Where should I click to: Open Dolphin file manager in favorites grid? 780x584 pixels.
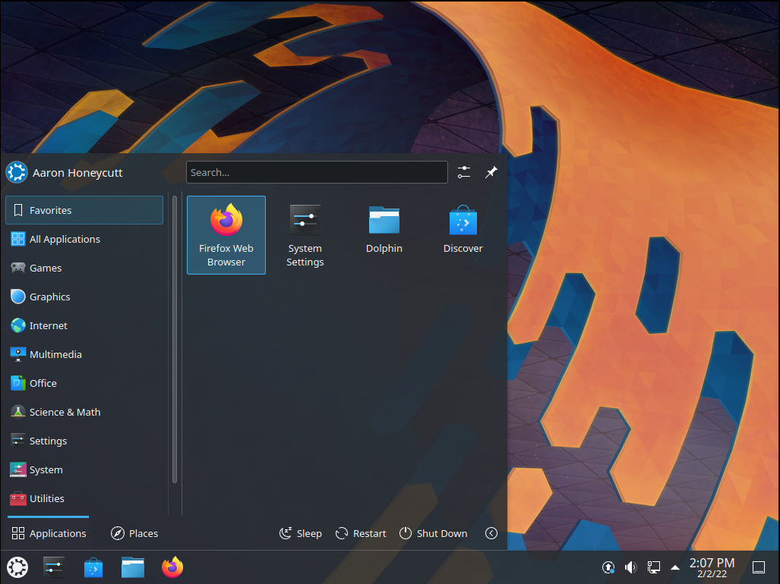[384, 235]
